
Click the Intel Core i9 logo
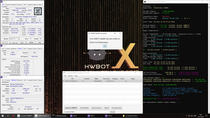coord(38,11)
